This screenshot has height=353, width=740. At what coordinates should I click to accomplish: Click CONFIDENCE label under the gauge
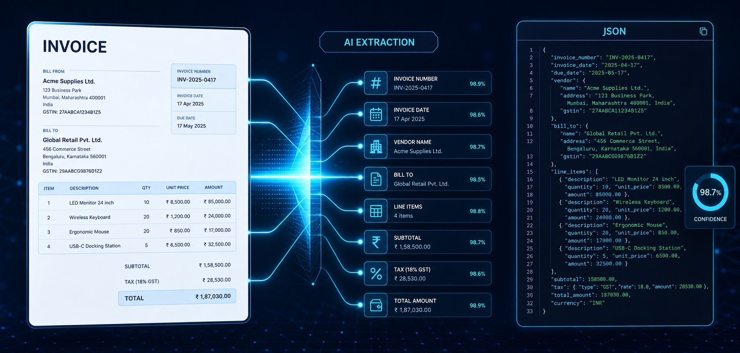coord(710,219)
